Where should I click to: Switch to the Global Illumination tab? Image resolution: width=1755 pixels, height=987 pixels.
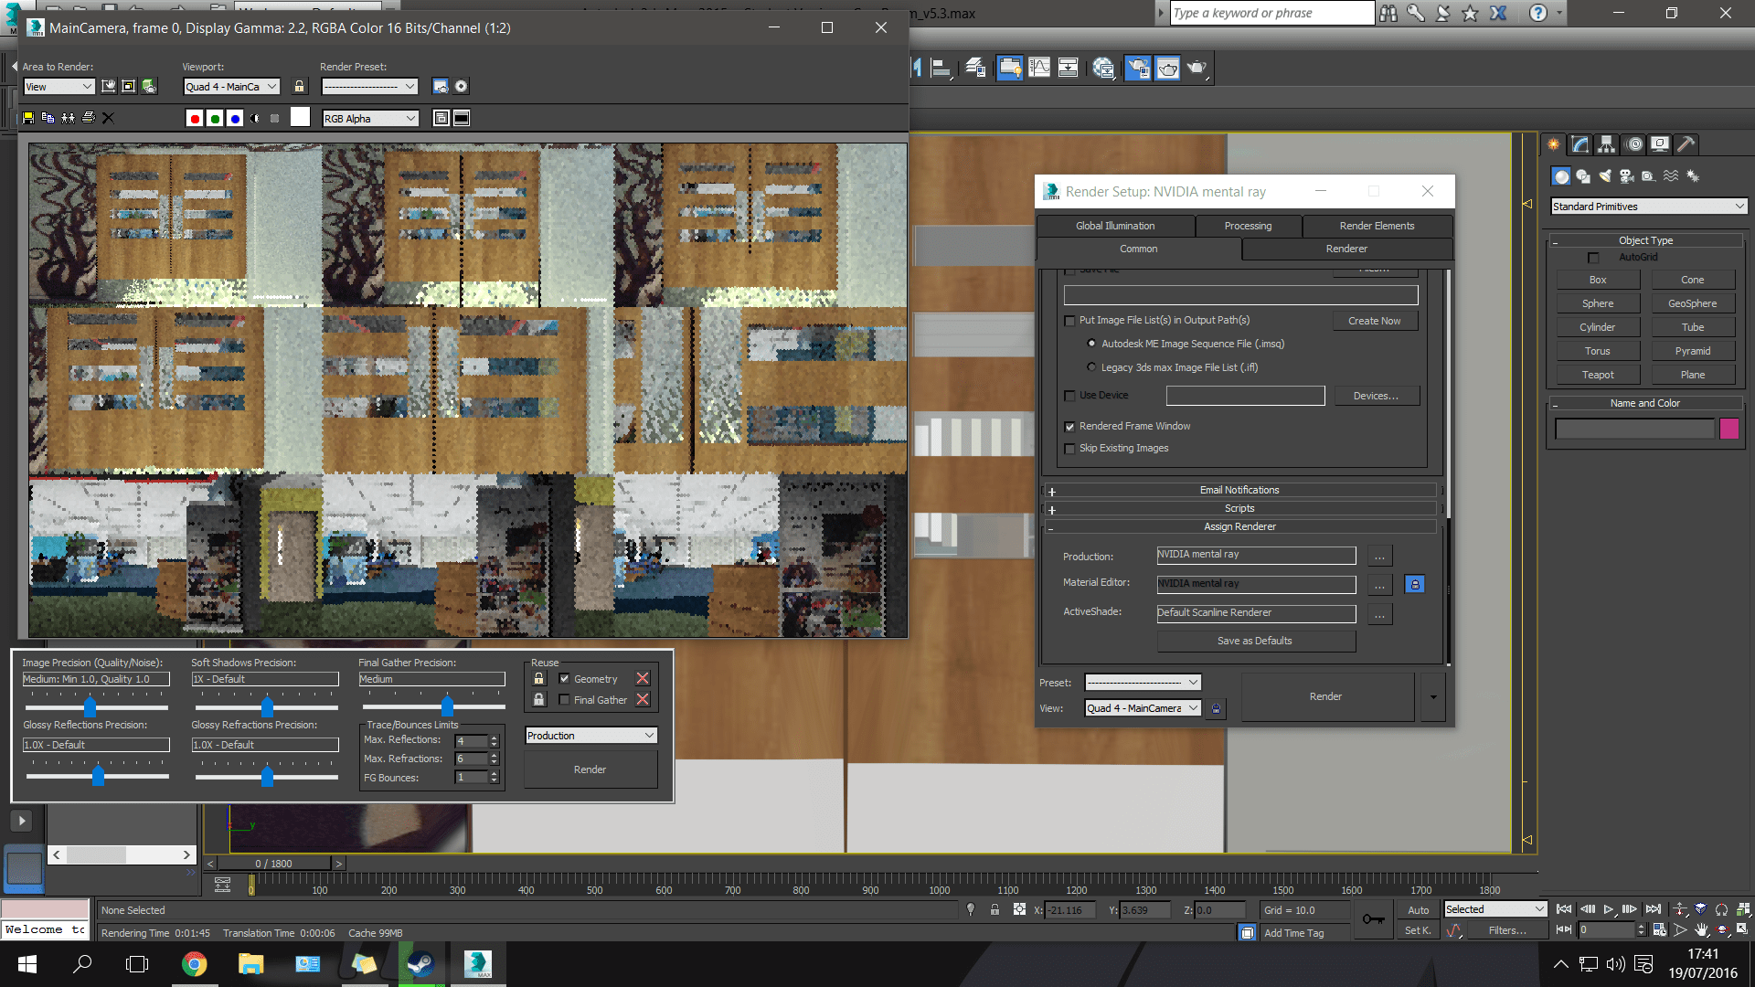pos(1114,226)
